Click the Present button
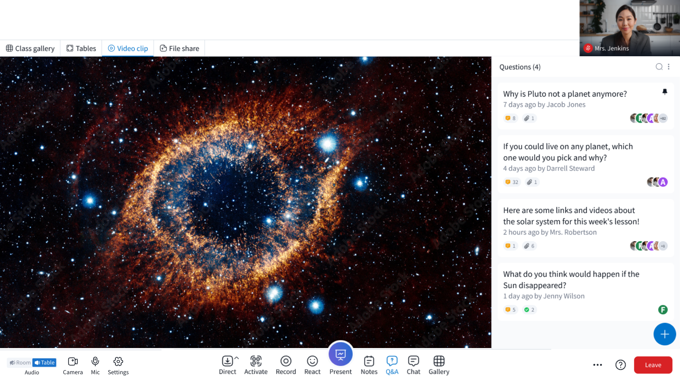680x382 pixels. pyautogui.click(x=340, y=354)
